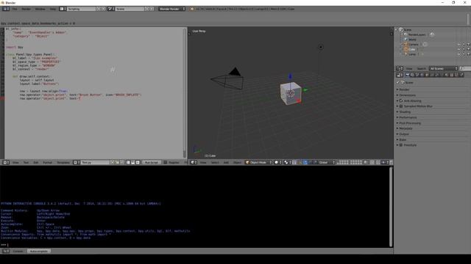Image resolution: width=471 pixels, height=264 pixels.
Task: Open the Blender Render engine dropdown
Action: click(171, 9)
